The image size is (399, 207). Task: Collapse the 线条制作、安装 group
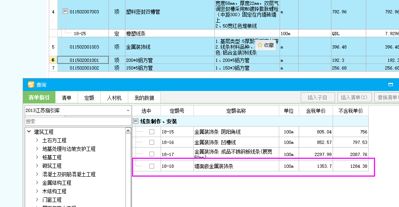pos(136,121)
